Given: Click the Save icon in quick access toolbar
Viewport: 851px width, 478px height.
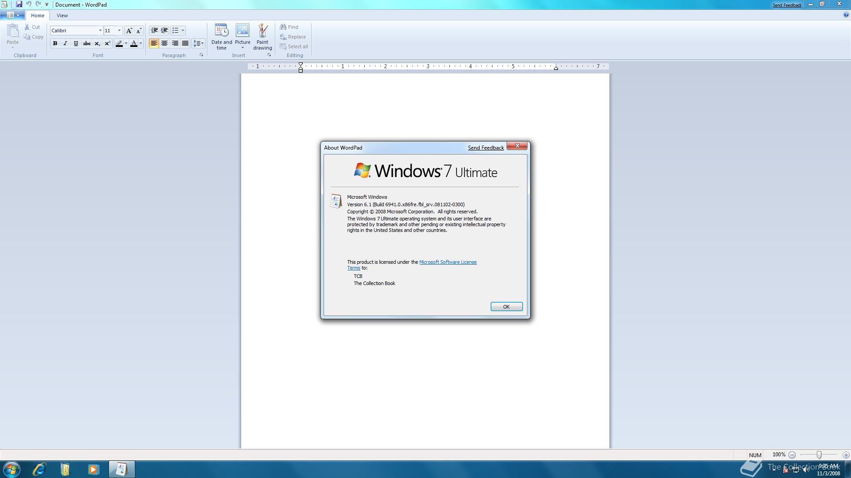Looking at the screenshot, I should tap(19, 4).
